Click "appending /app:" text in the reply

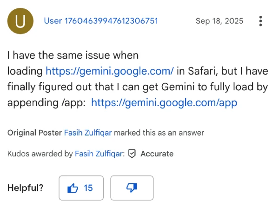46,102
